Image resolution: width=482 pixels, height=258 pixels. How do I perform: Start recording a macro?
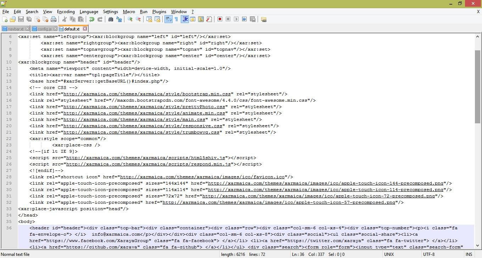[x=219, y=19]
